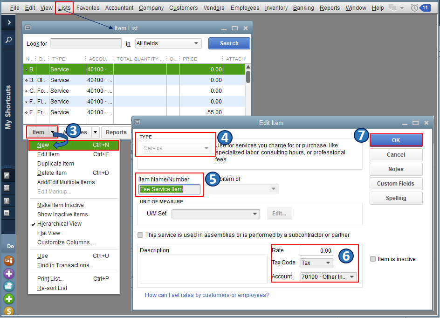Open the chat bubbles icon in menu bar
The height and width of the screenshot is (318, 440).
pyautogui.click(x=393, y=8)
